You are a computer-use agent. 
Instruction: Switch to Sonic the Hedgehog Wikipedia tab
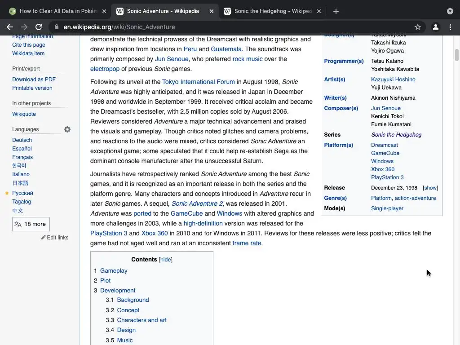click(x=273, y=11)
